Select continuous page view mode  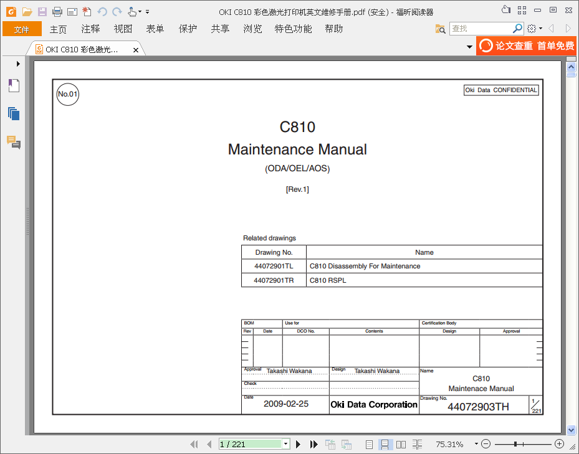click(385, 445)
